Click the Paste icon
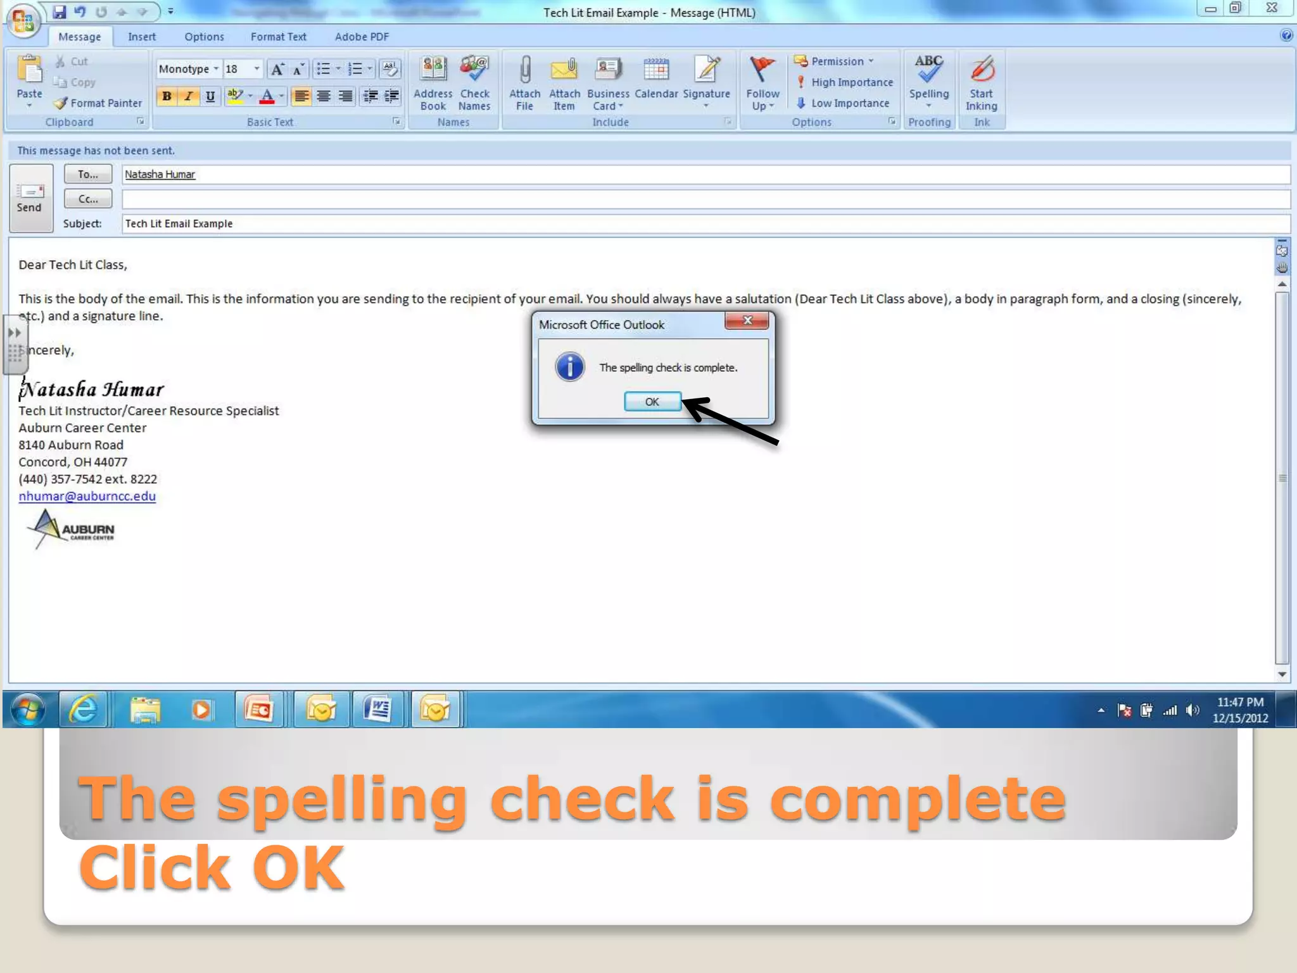This screenshot has width=1297, height=973. click(29, 70)
